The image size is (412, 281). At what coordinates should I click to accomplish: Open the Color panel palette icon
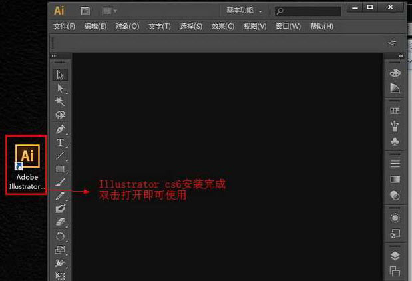point(395,73)
